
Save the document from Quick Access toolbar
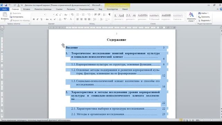[x=6, y=5]
